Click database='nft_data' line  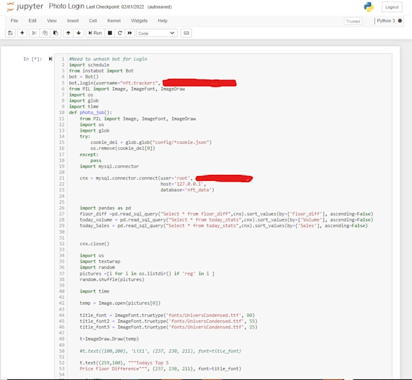pos(187,189)
